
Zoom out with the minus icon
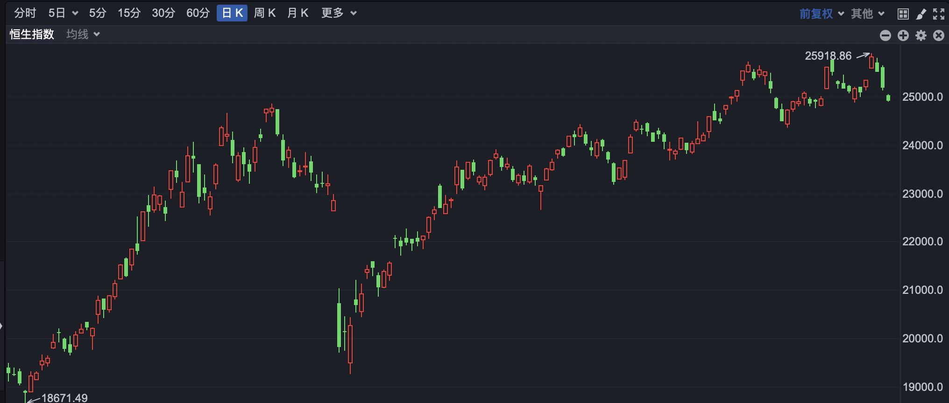[x=885, y=35]
